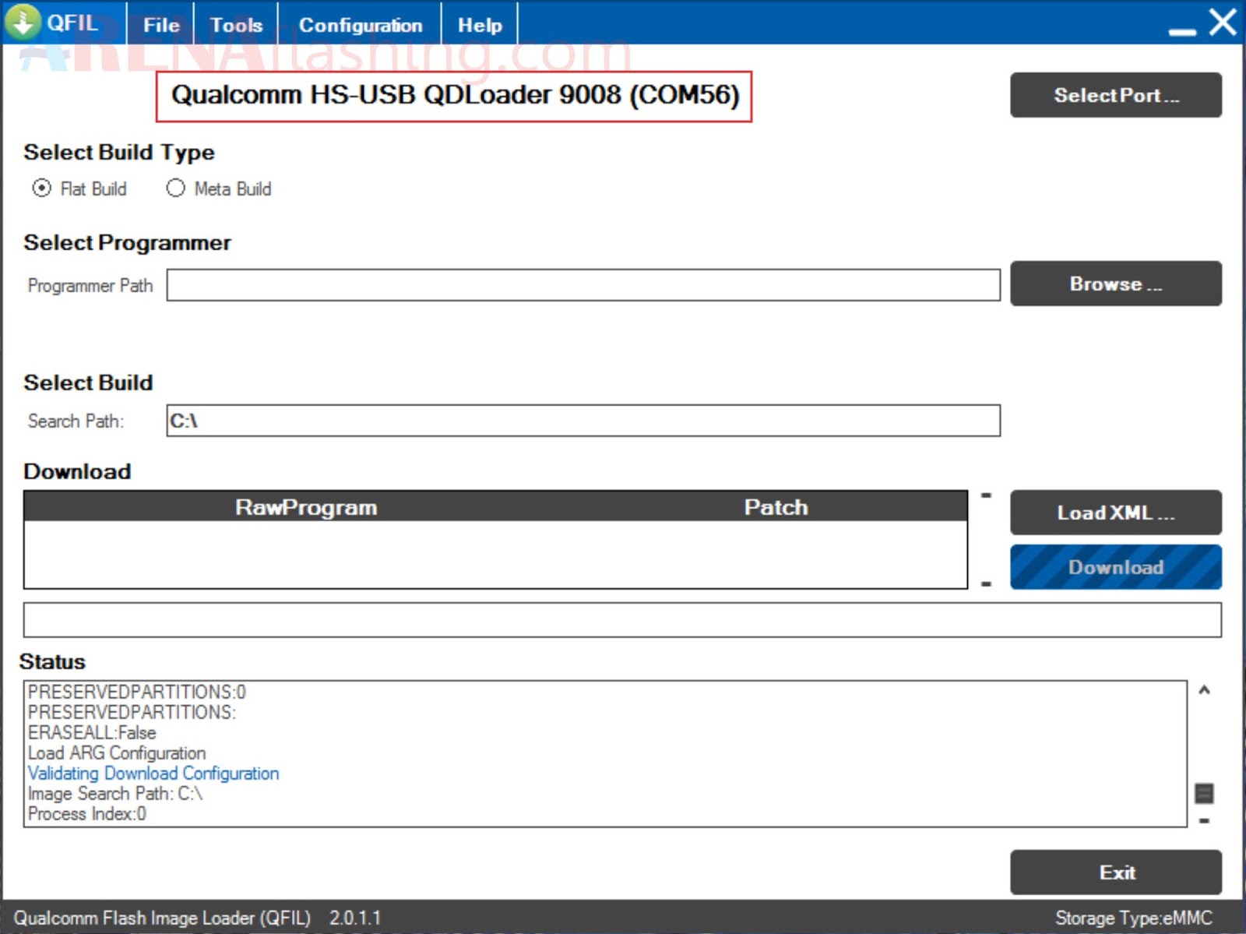This screenshot has width=1246, height=934.
Task: Browse for a programmer file
Action: click(1116, 284)
